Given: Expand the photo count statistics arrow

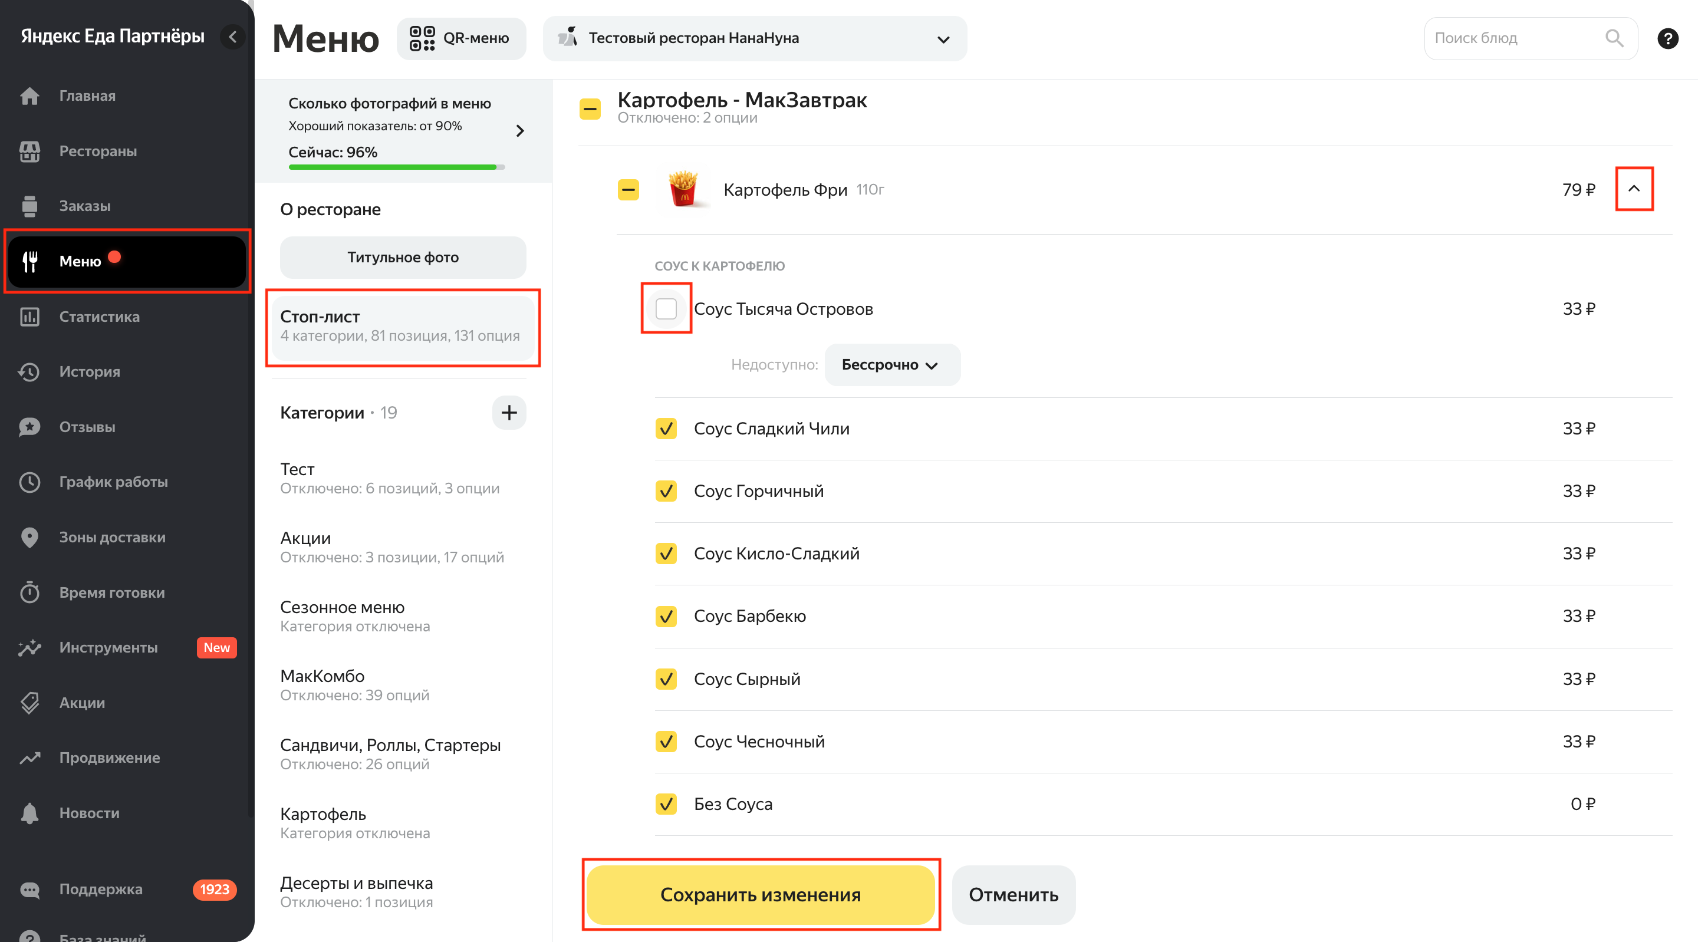Looking at the screenshot, I should tap(520, 131).
